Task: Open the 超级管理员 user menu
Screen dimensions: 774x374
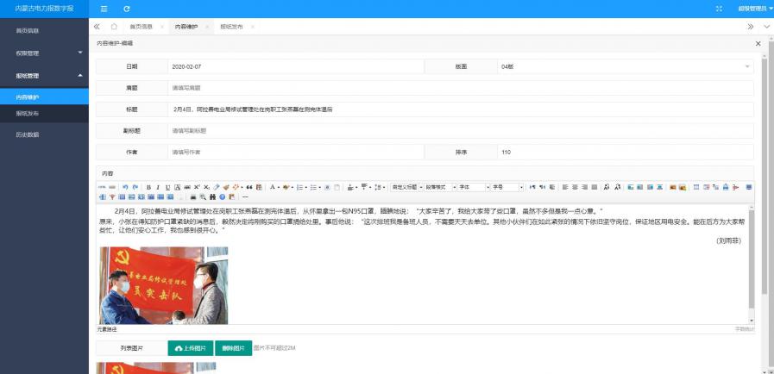Action: pyautogui.click(x=755, y=9)
